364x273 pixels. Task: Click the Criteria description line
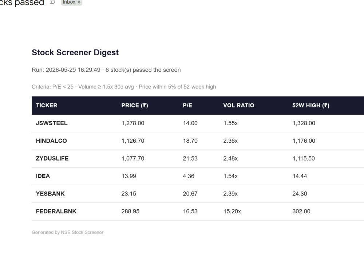[x=124, y=87]
